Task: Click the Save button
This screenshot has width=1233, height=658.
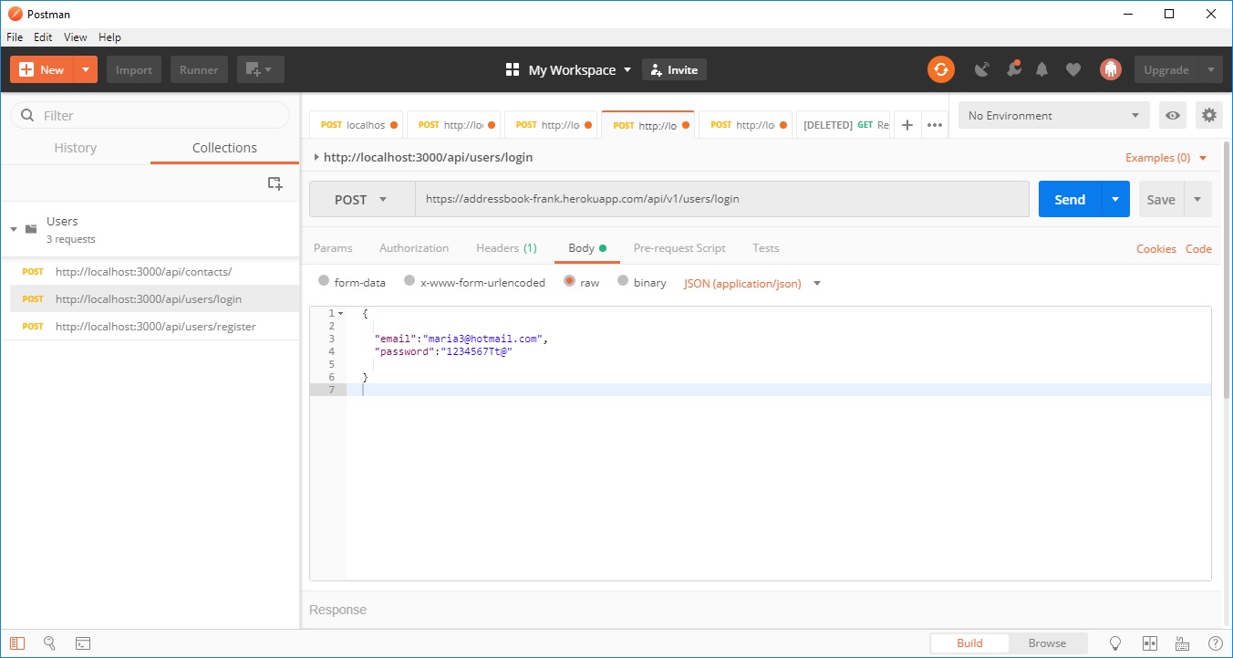Action: point(1161,199)
